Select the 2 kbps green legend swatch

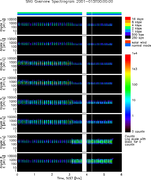click(128, 28)
